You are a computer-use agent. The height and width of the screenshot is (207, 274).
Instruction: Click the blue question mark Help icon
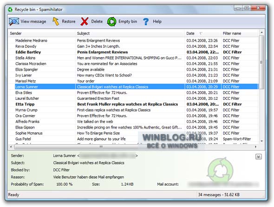(145, 22)
